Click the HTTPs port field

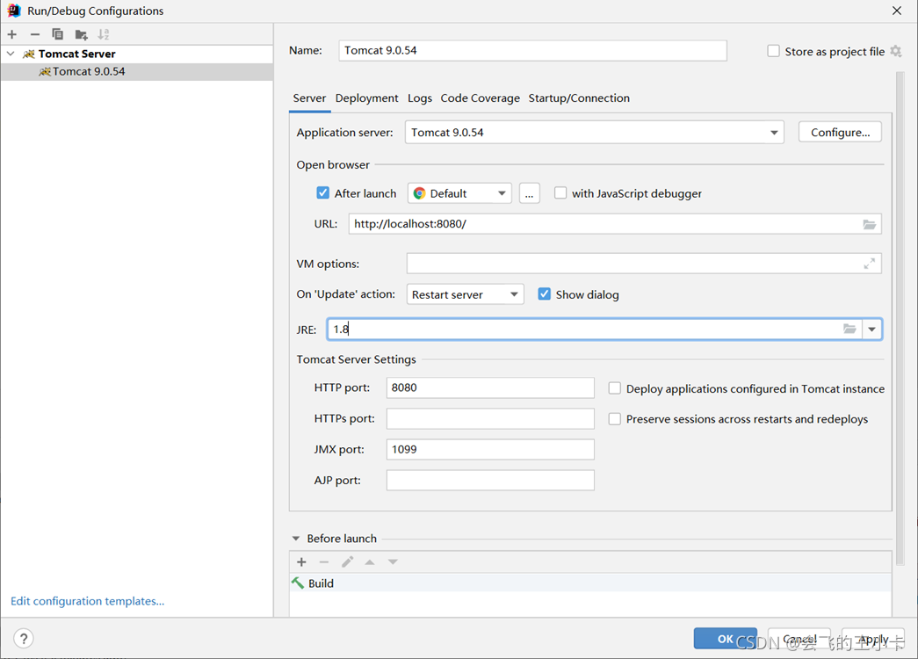coord(490,418)
